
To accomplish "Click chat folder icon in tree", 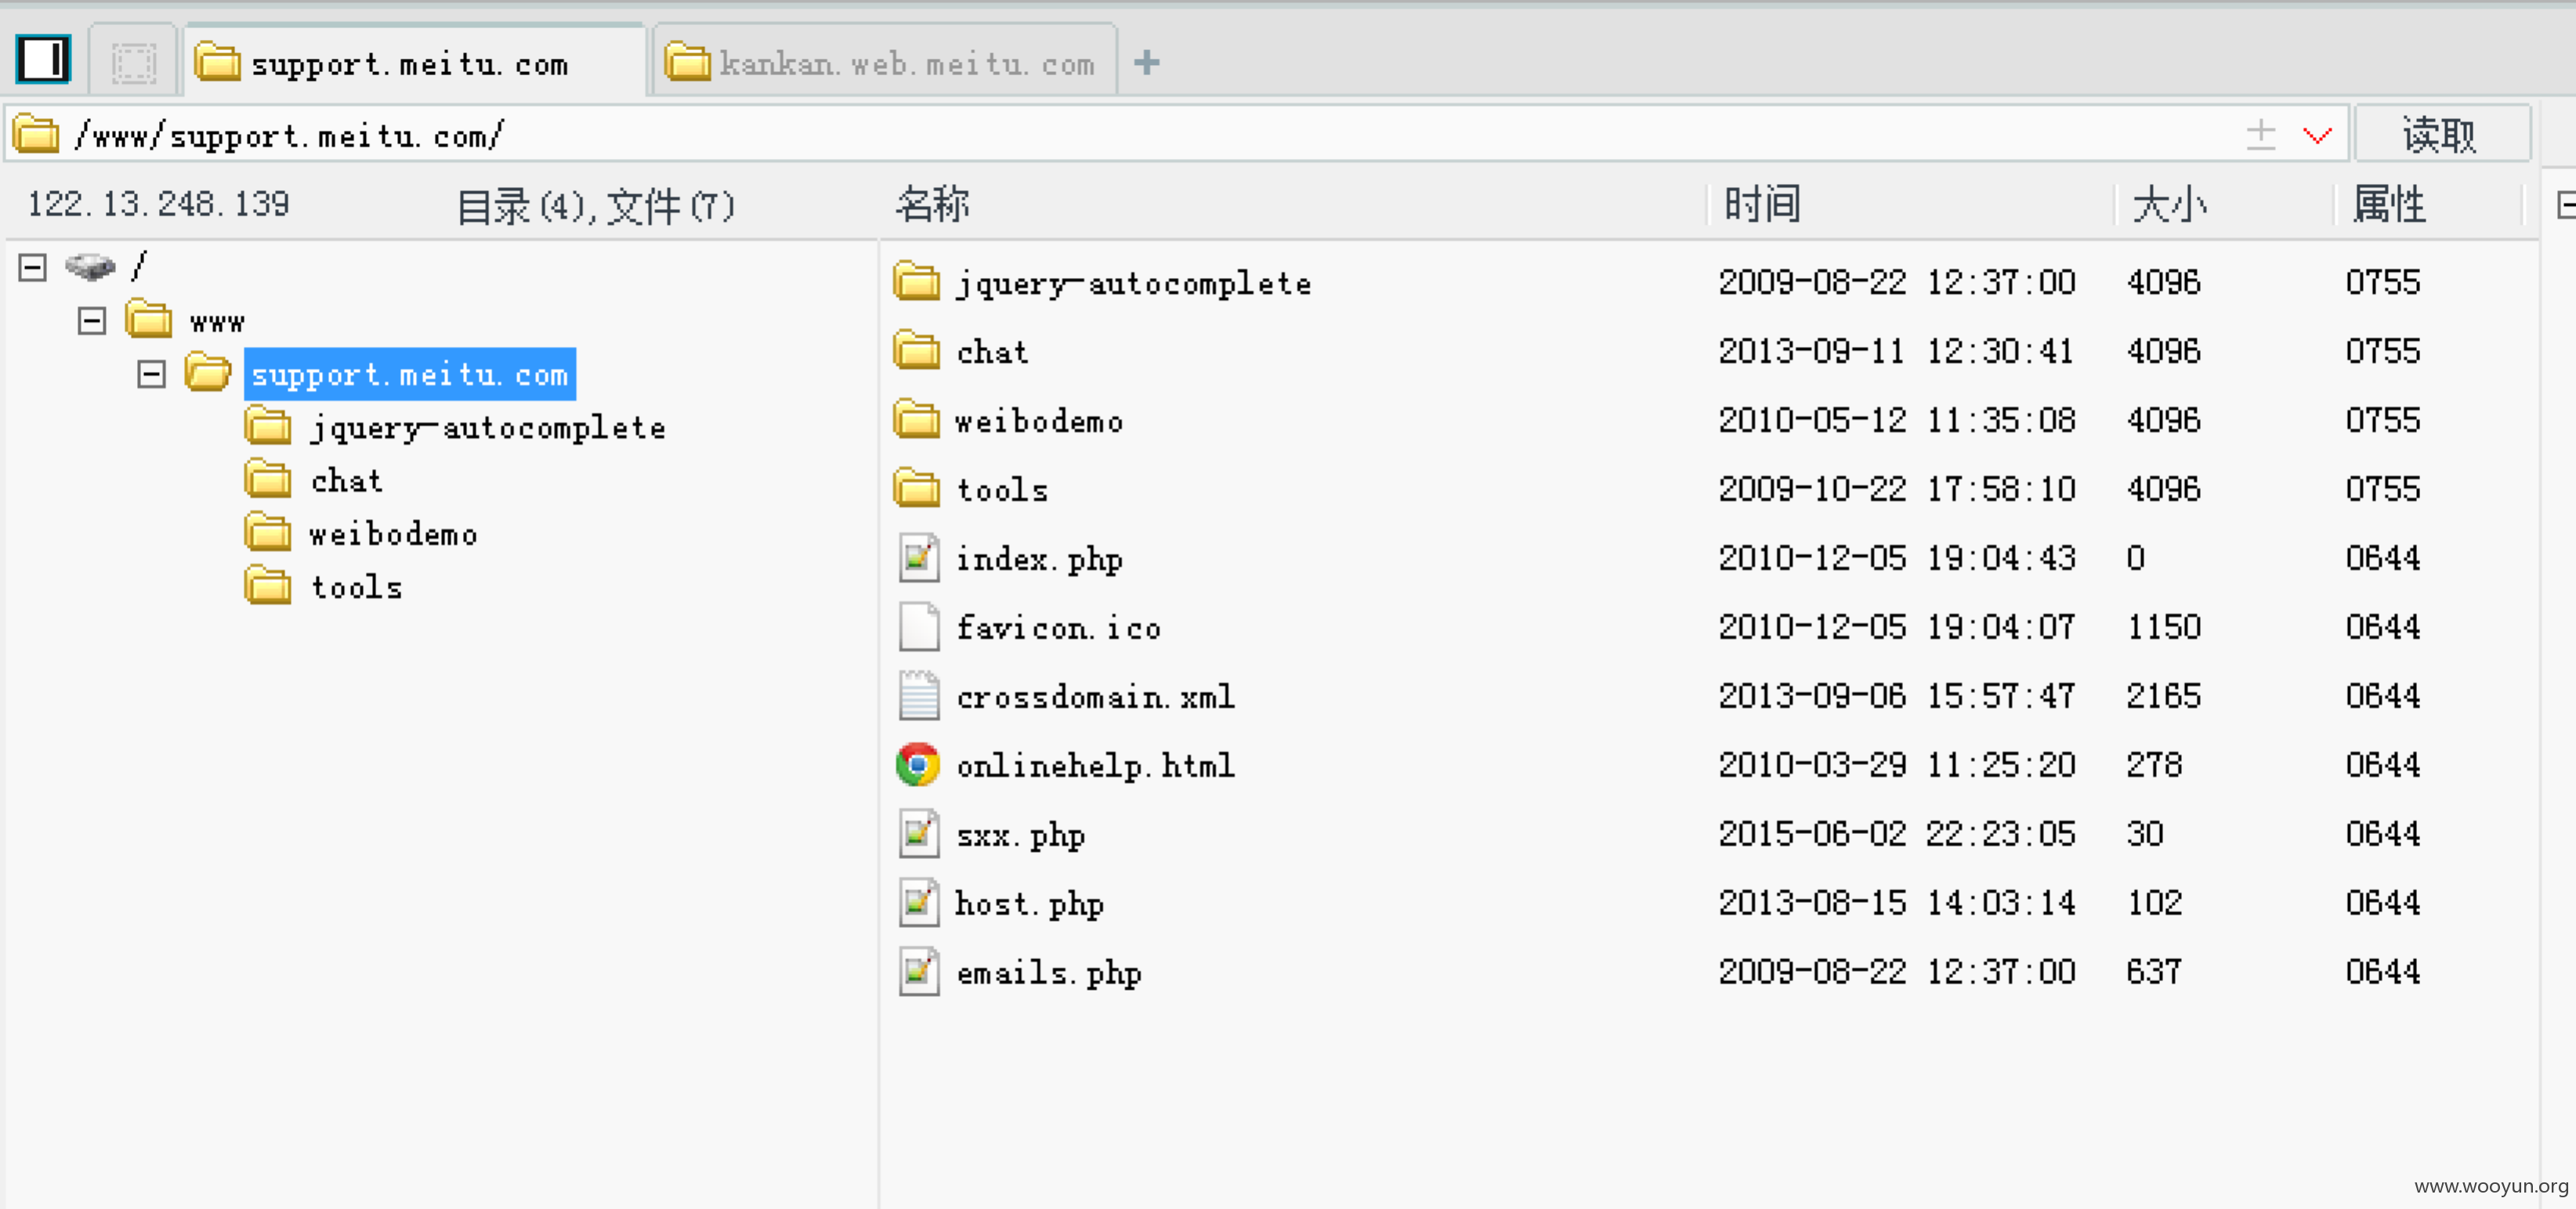I will (x=268, y=478).
